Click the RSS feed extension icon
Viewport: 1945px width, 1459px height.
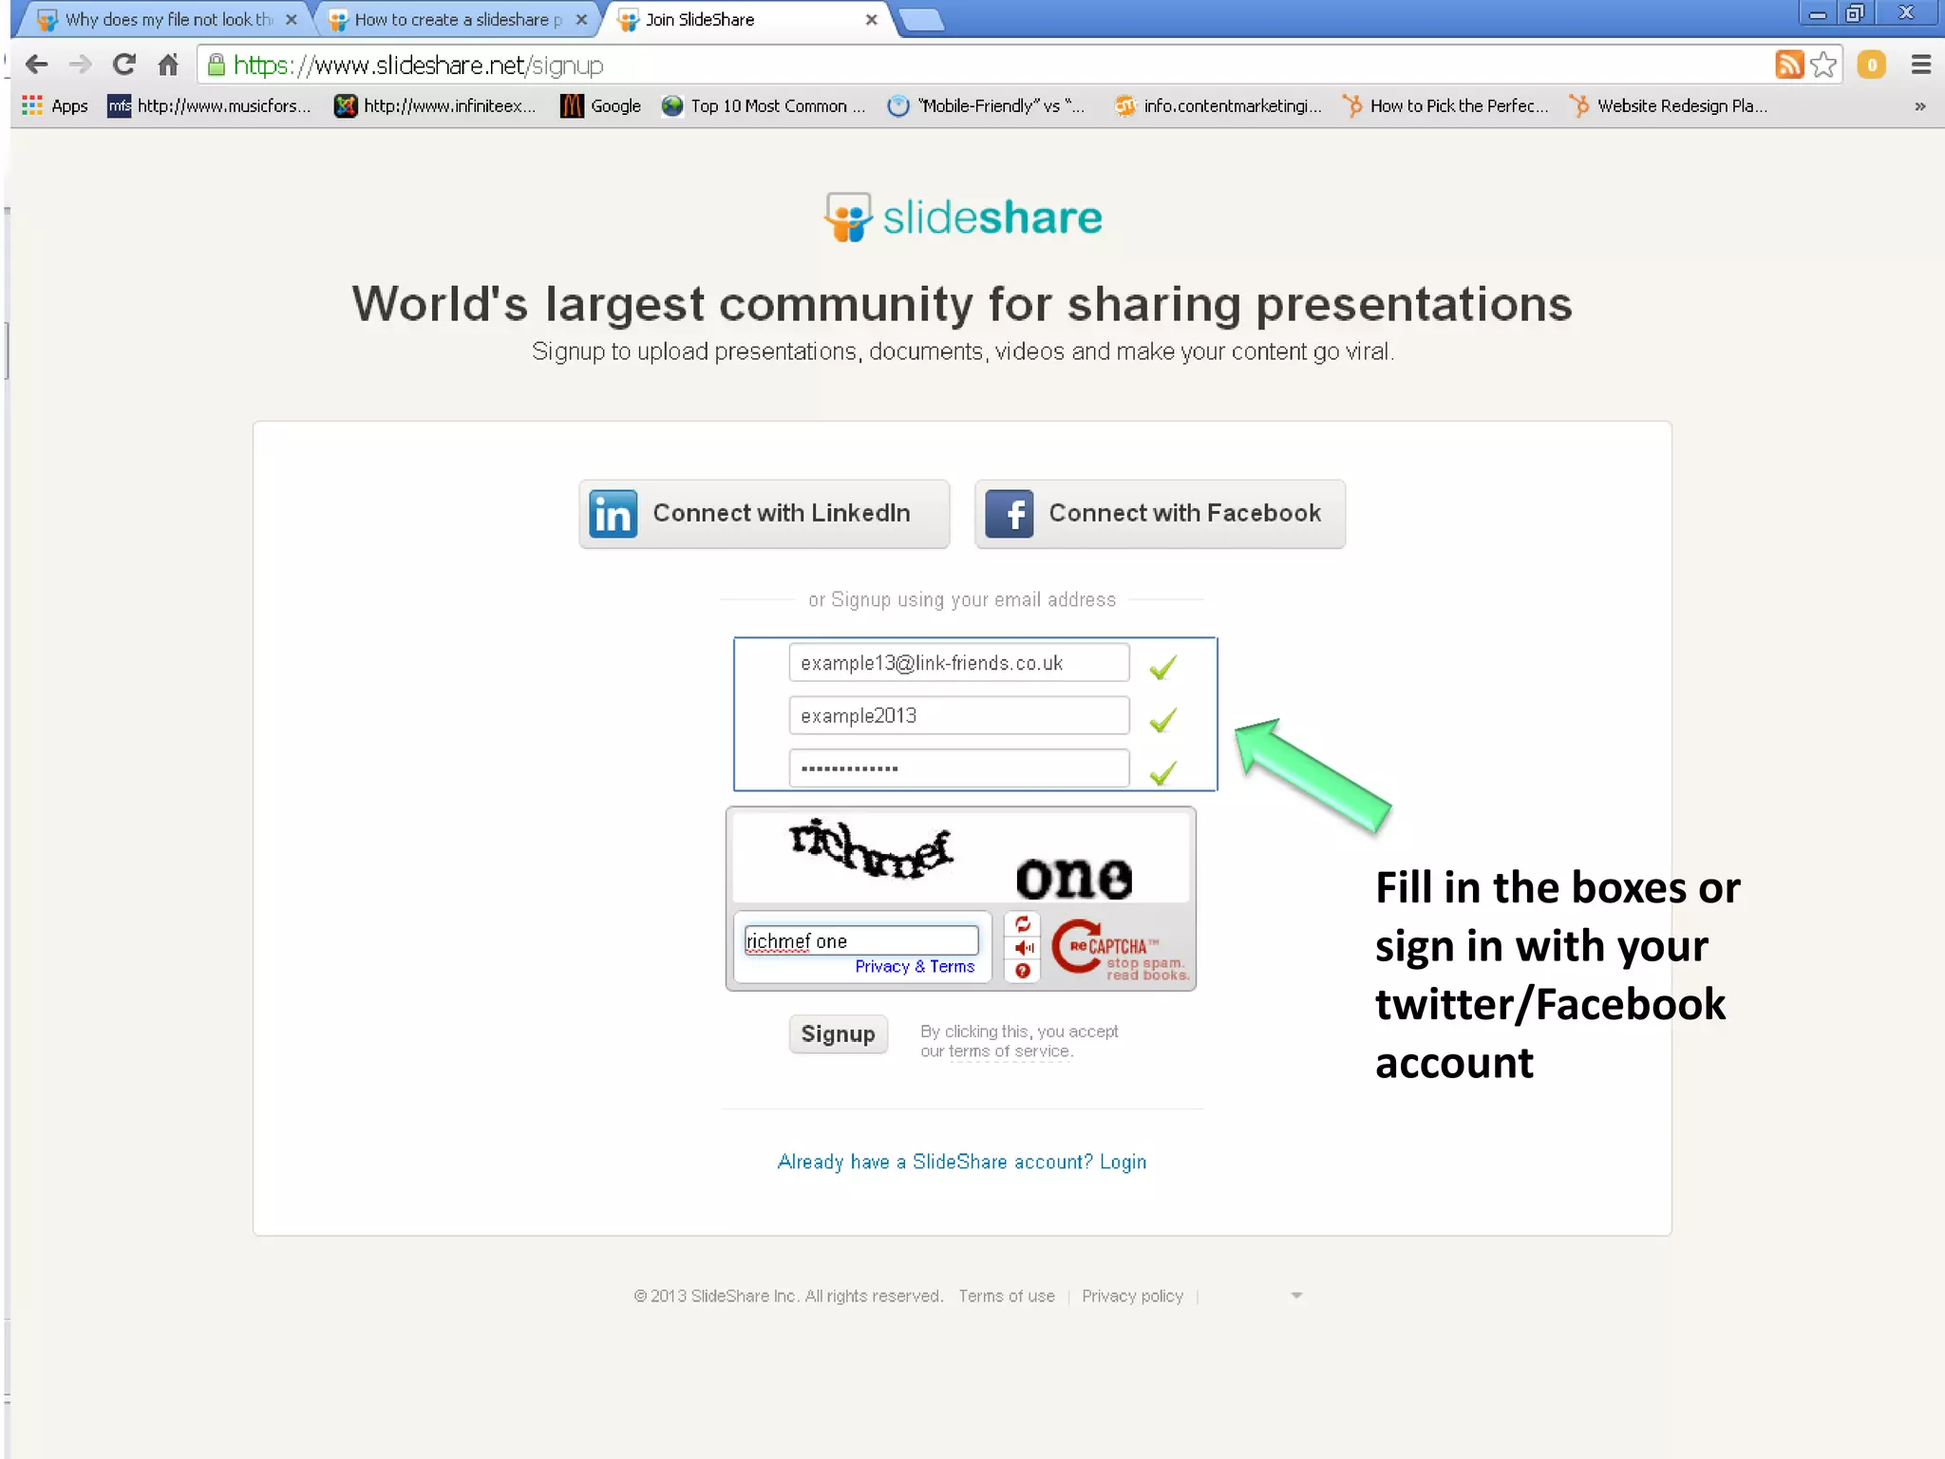tap(1788, 65)
